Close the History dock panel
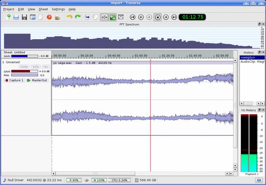Image resolution: width=266 pixels, height=185 pixels. (x=263, y=52)
